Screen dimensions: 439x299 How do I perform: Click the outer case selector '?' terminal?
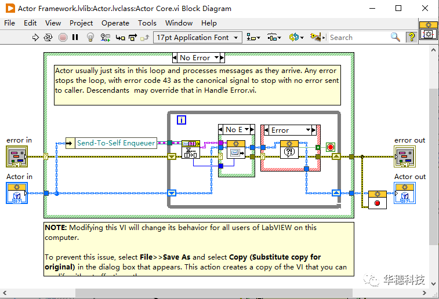(x=46, y=156)
